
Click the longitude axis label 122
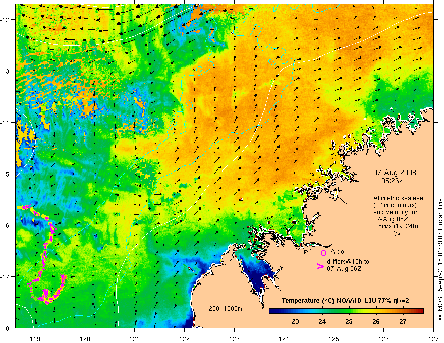(184, 339)
